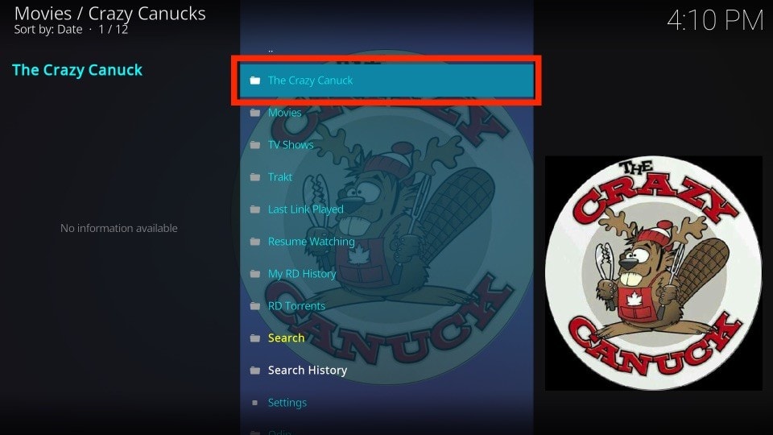
Task: Click the Movies / Crazy Canucks breadcrumb title
Action: tap(110, 14)
